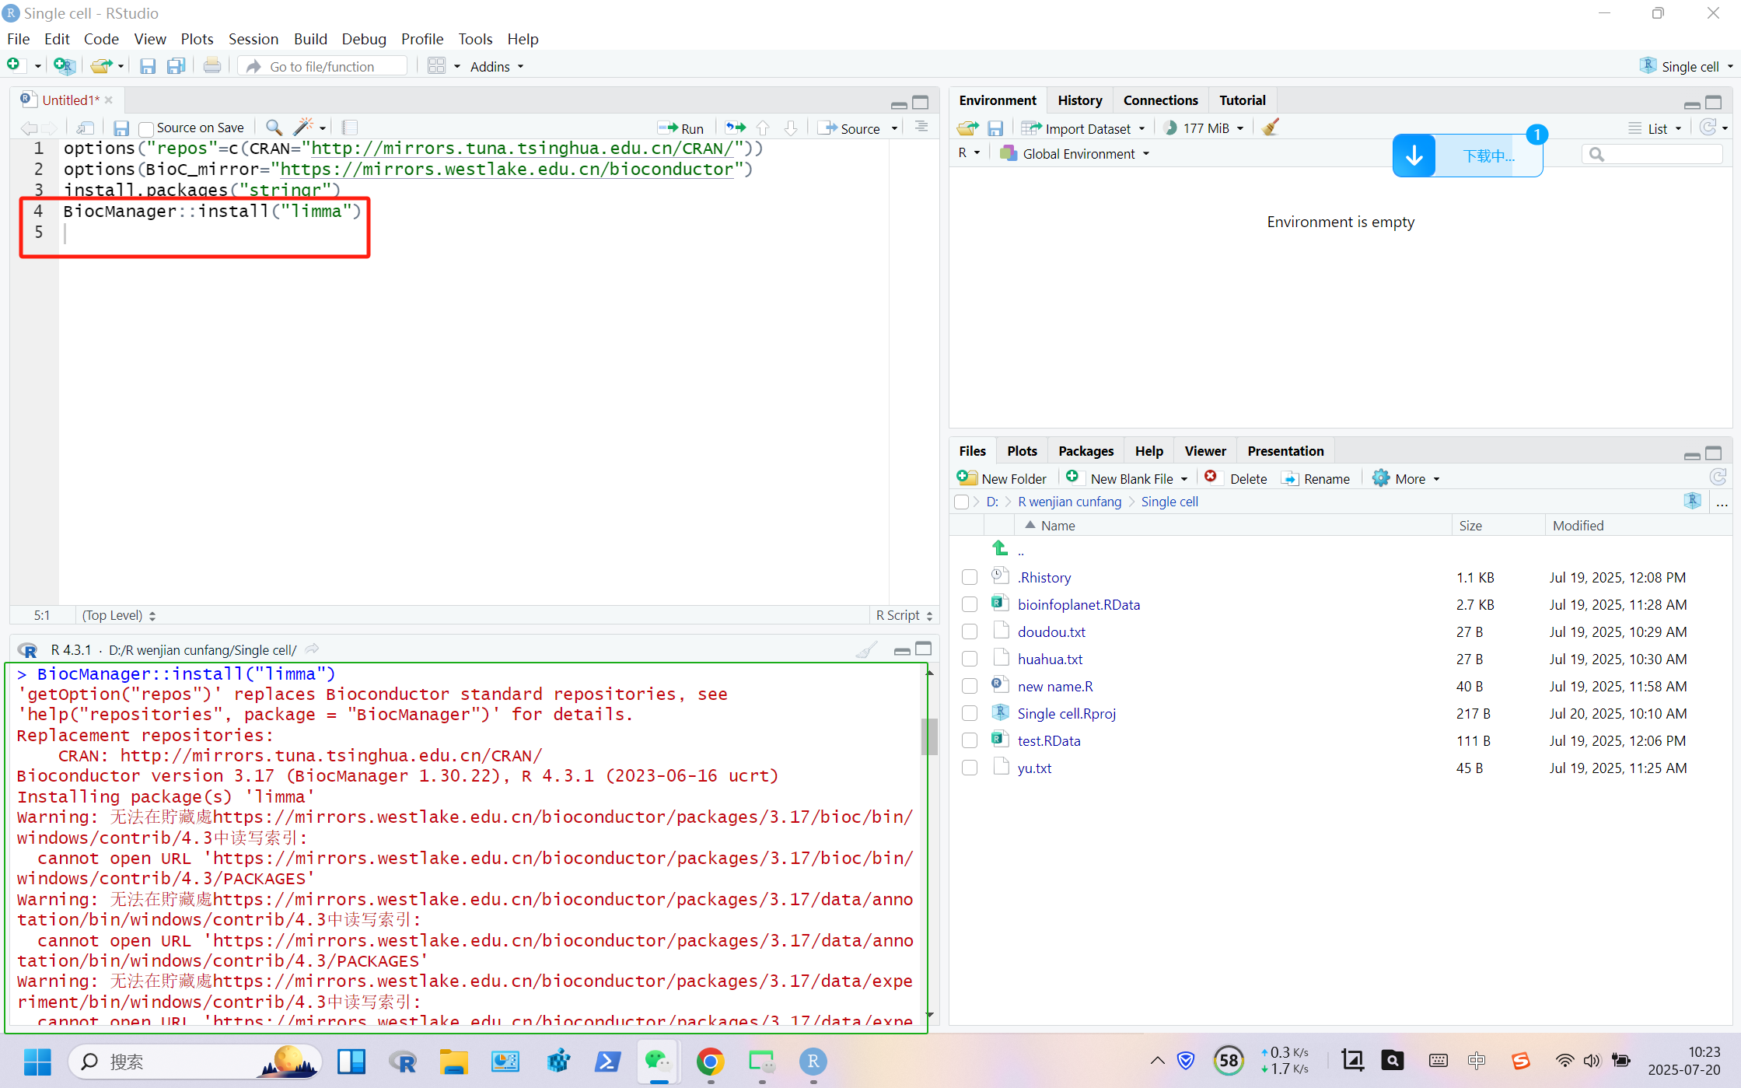
Task: Save the current document with the editor save icon
Action: (121, 128)
